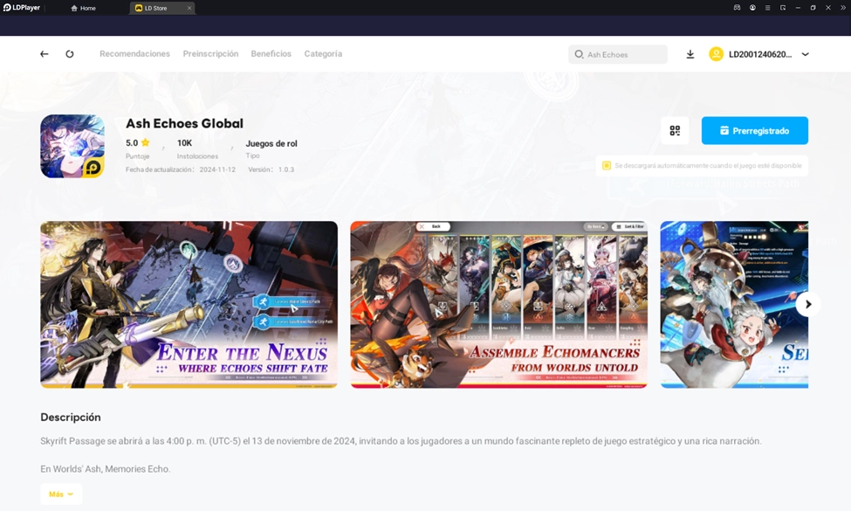
Task: Click the automatic download notice text
Action: (708, 166)
